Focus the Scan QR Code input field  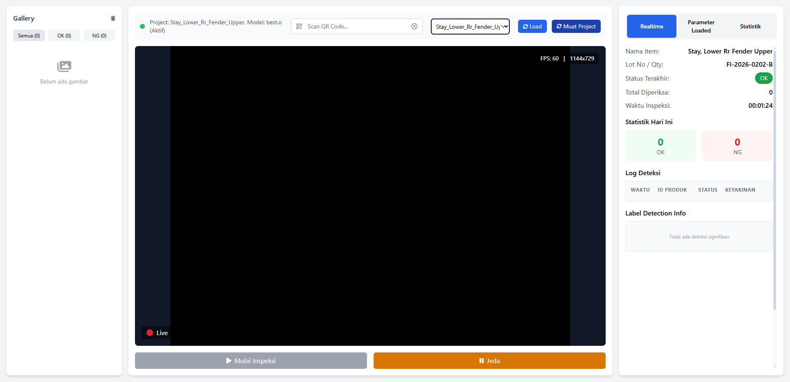click(x=357, y=26)
